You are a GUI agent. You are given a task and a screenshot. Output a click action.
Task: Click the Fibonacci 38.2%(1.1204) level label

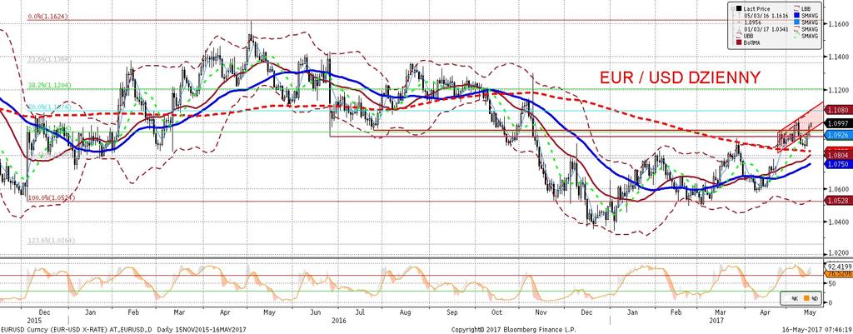49,85
